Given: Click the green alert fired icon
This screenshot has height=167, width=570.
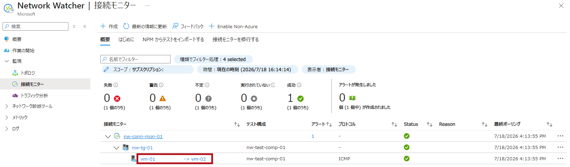Looking at the screenshot, I should [x=352, y=98].
